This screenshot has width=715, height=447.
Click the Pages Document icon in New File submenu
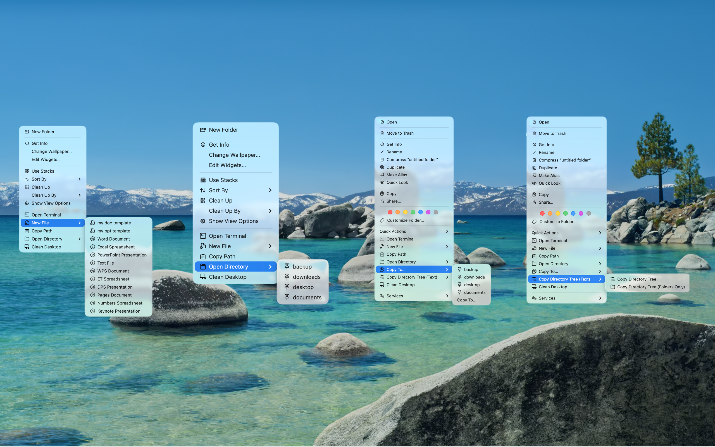(92, 295)
